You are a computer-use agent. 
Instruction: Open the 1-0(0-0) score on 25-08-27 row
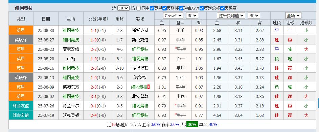pyautogui.click(x=98, y=40)
